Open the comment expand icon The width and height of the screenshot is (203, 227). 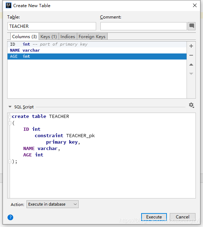coord(192,26)
